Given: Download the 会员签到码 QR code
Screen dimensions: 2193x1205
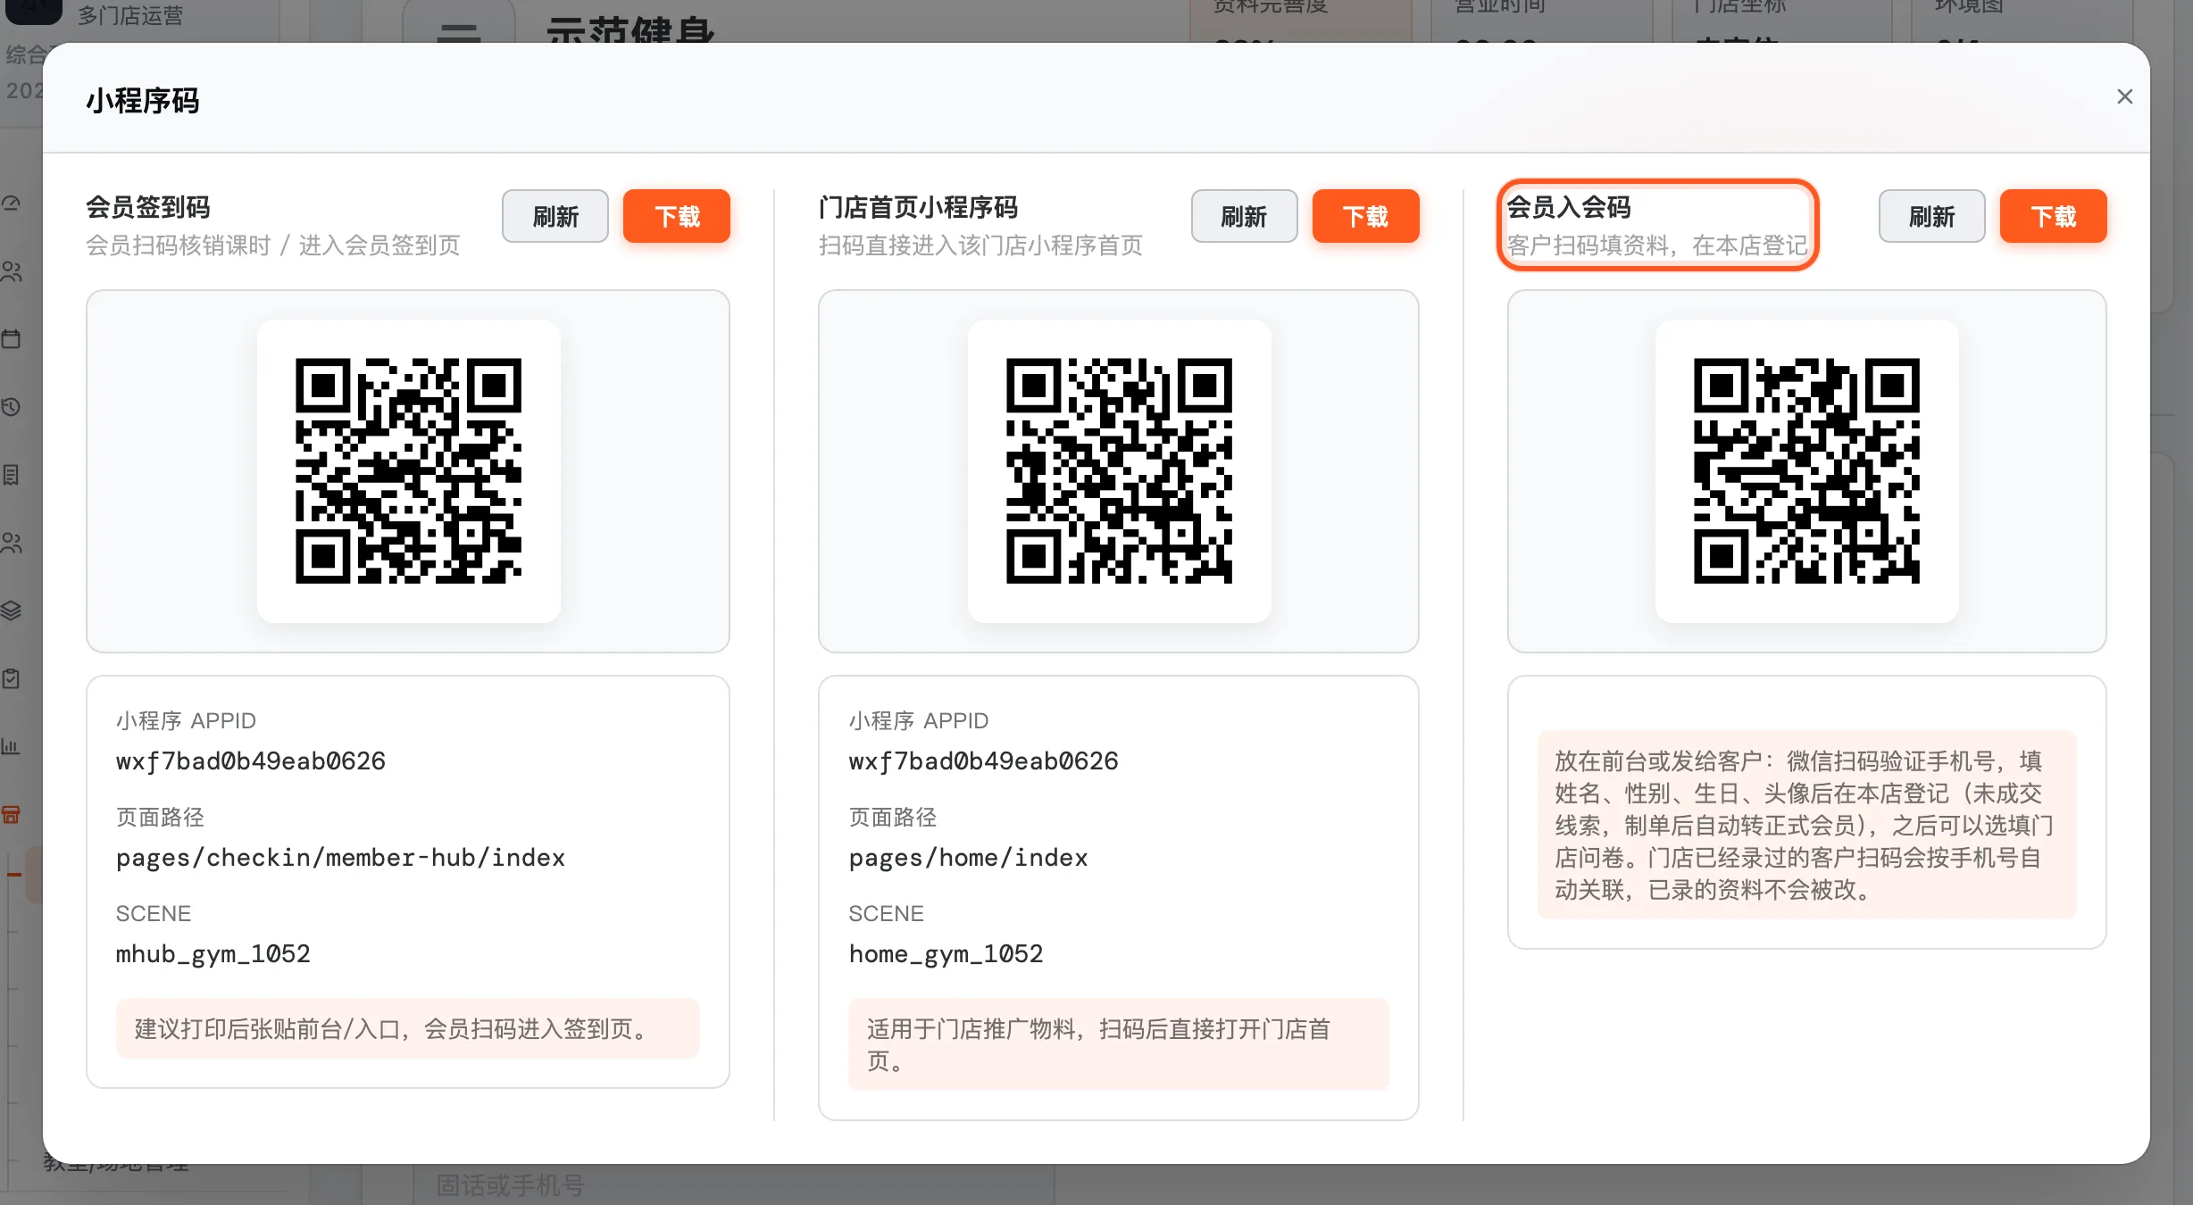Looking at the screenshot, I should tap(676, 216).
